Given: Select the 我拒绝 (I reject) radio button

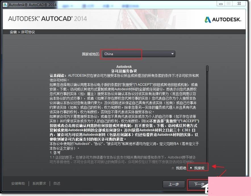Looking at the screenshot, I should (x=173, y=168).
